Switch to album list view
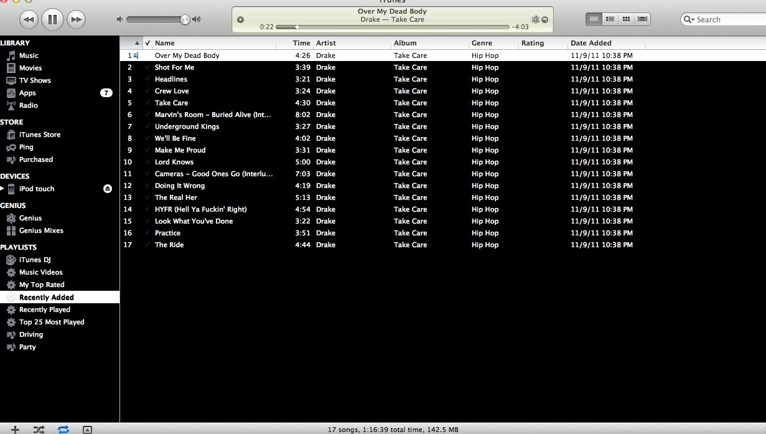This screenshot has width=766, height=434. click(x=610, y=19)
